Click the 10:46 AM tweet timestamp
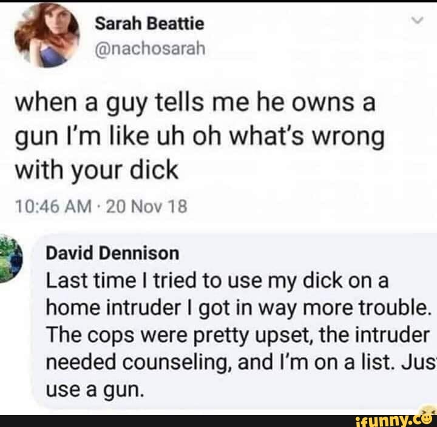 coord(53,206)
